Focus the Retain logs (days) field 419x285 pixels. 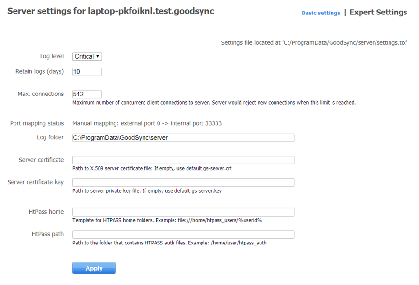(x=87, y=72)
